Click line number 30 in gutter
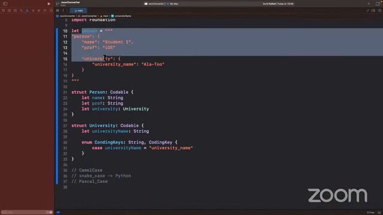 (x=65, y=142)
